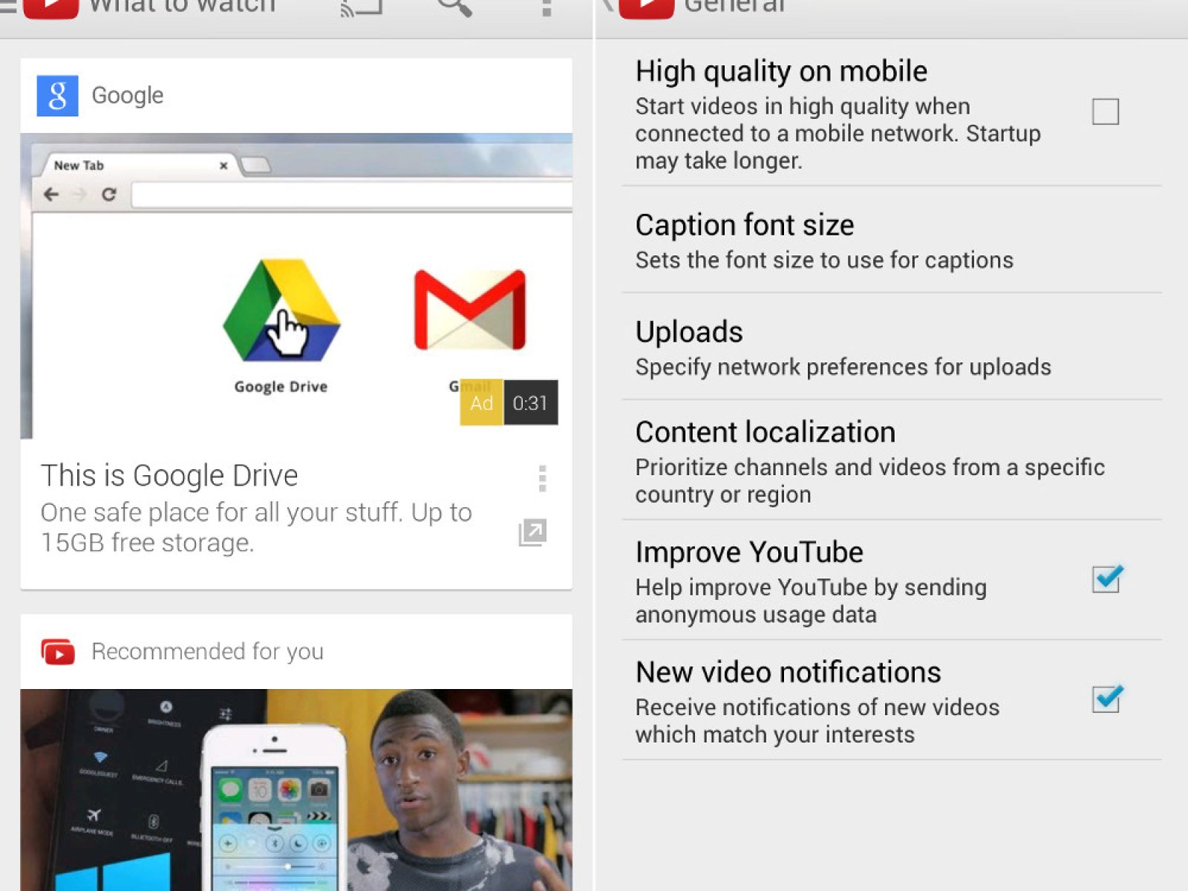Open the ad's external link icon
1188x891 pixels.
(x=532, y=532)
